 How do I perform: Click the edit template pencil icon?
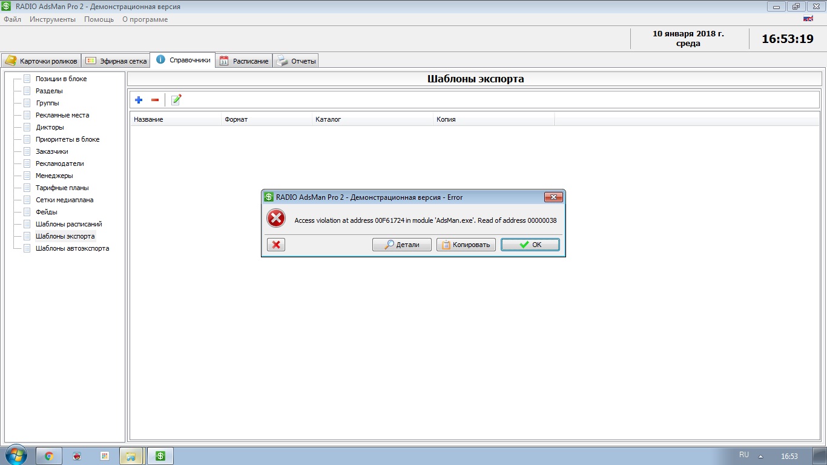(176, 99)
